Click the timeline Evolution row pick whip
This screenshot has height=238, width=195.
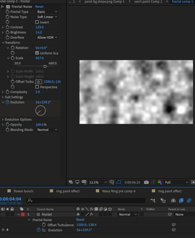coord(174,230)
